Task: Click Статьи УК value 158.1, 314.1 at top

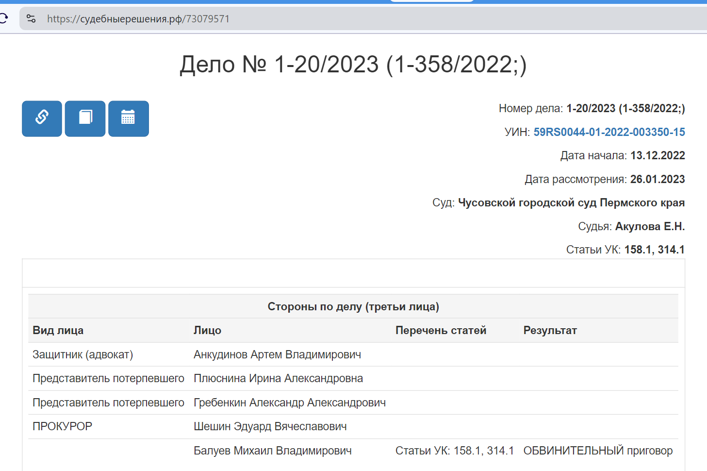Action: (x=654, y=250)
